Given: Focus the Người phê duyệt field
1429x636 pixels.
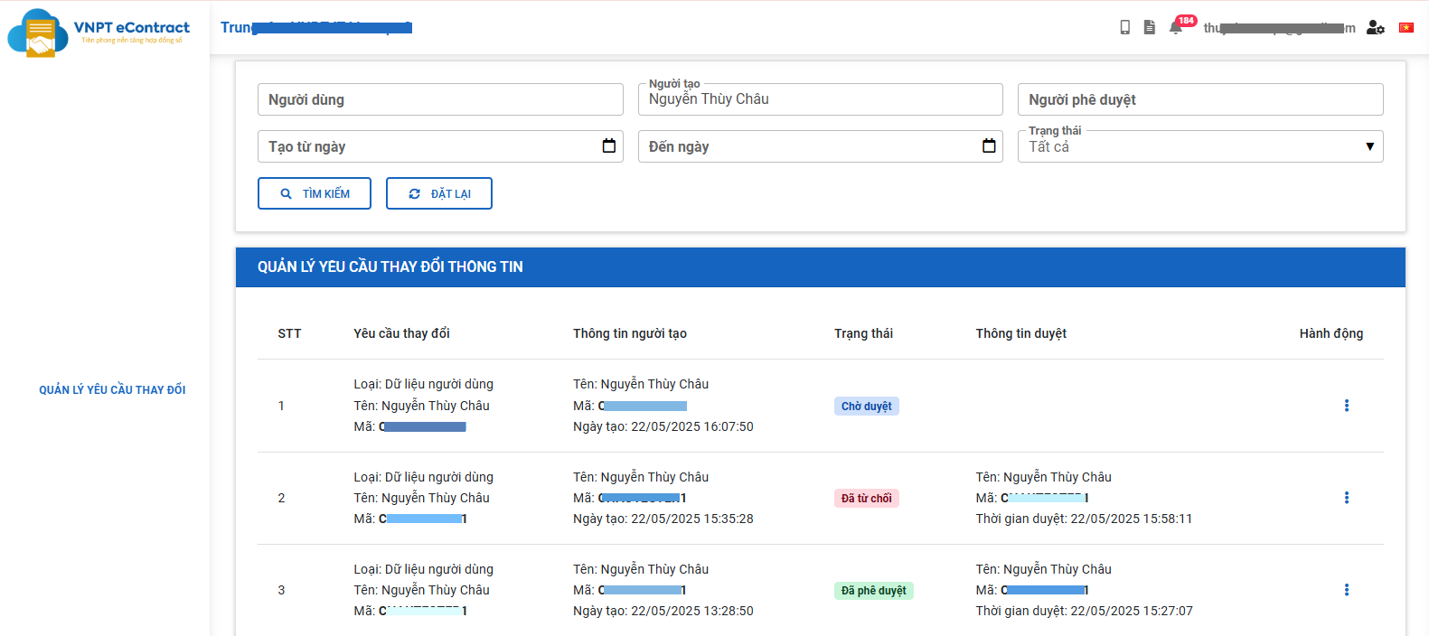Looking at the screenshot, I should point(1199,99).
